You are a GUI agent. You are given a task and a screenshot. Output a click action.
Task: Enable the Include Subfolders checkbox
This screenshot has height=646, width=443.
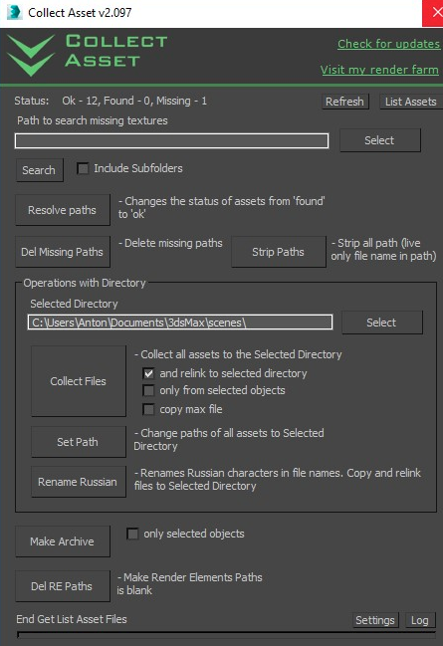(x=83, y=168)
